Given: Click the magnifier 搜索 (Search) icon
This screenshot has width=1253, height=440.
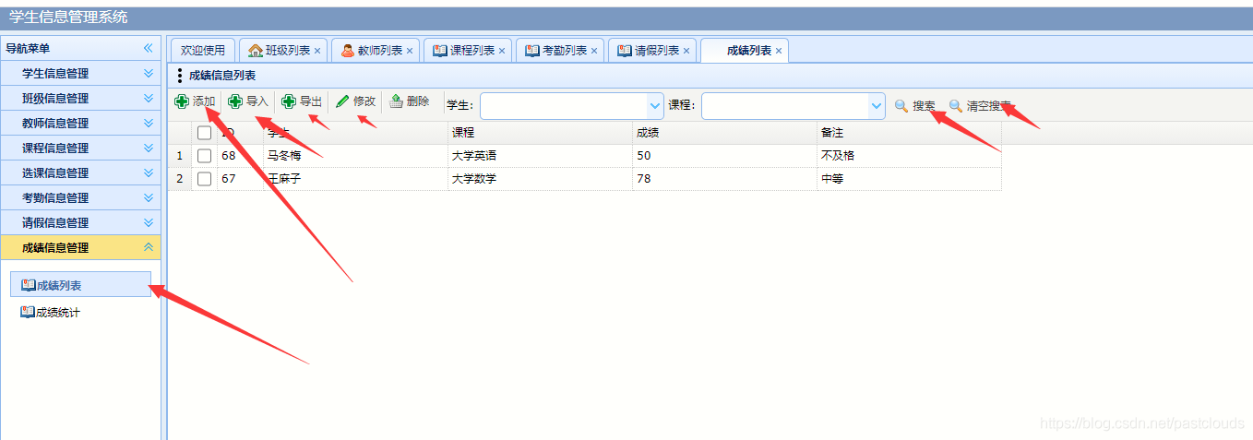Looking at the screenshot, I should [901, 106].
